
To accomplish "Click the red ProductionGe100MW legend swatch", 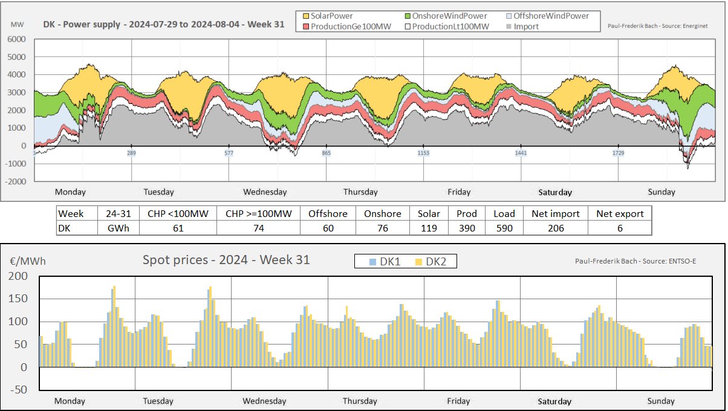I will [x=305, y=27].
